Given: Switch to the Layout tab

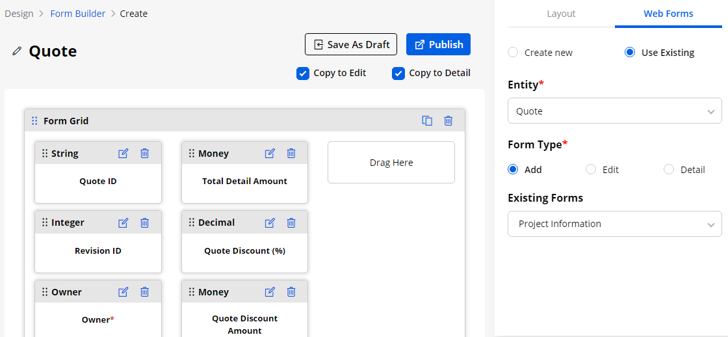Looking at the screenshot, I should 561,14.
